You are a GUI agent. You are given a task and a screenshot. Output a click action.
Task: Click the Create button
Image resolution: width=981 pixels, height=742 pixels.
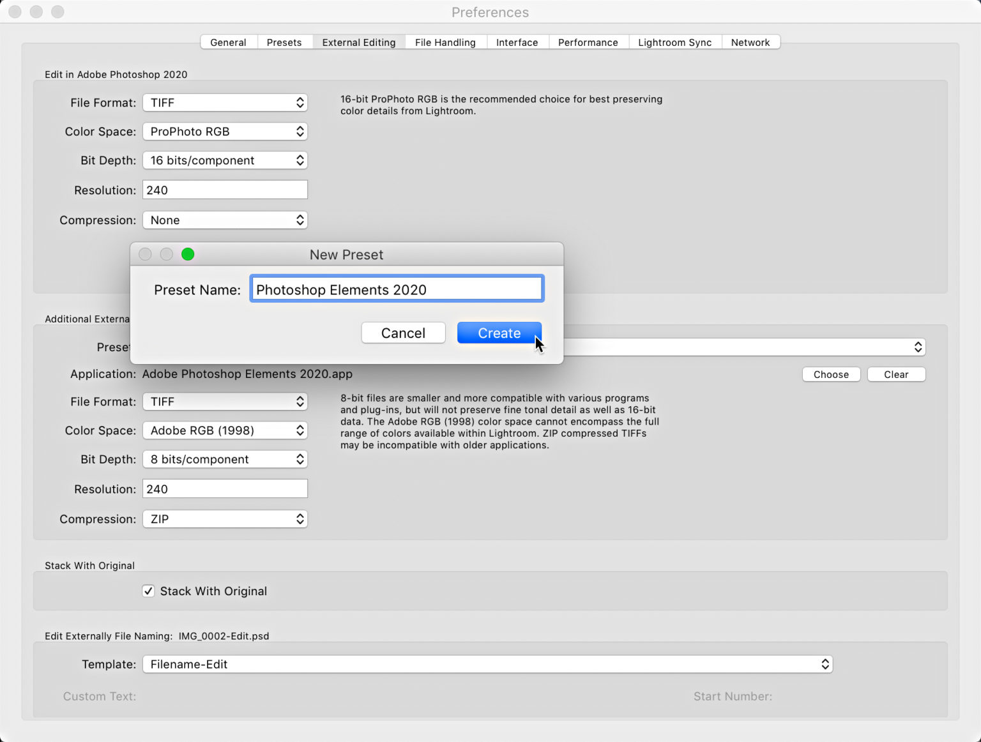[x=499, y=333]
